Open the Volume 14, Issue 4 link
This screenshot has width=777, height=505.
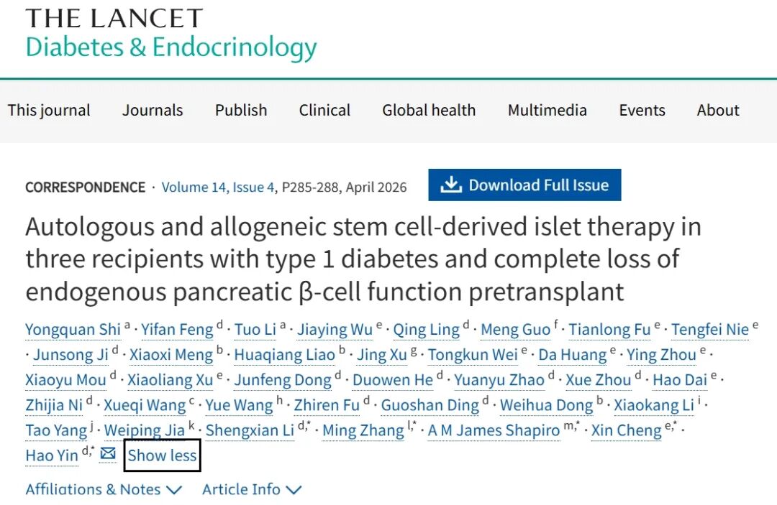pyautogui.click(x=217, y=187)
